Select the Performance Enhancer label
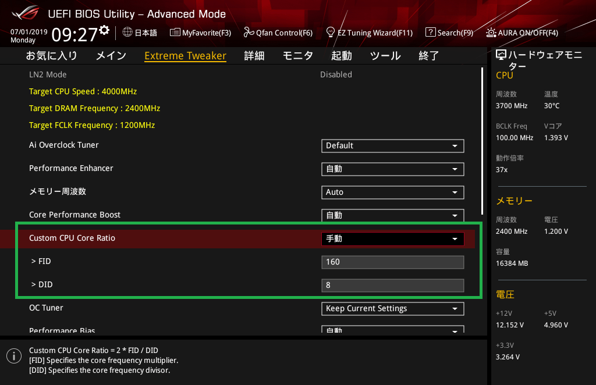 (x=71, y=168)
